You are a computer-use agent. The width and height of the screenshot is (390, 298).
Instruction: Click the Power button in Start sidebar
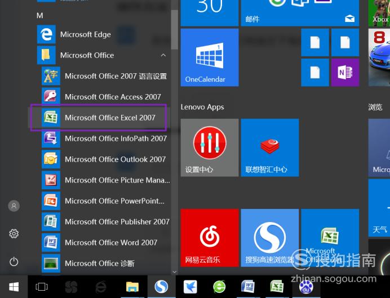(14, 261)
